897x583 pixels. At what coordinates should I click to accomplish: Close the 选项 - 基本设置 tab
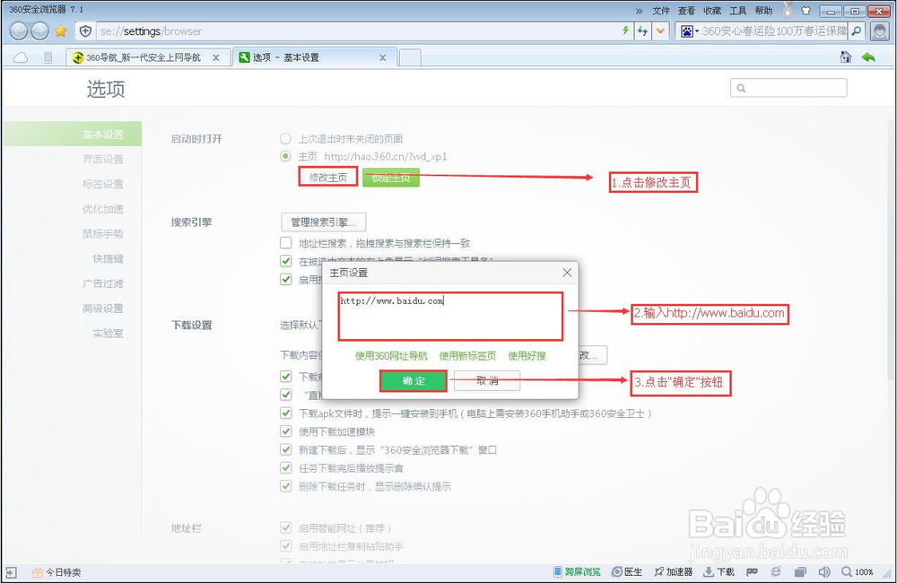(x=382, y=57)
